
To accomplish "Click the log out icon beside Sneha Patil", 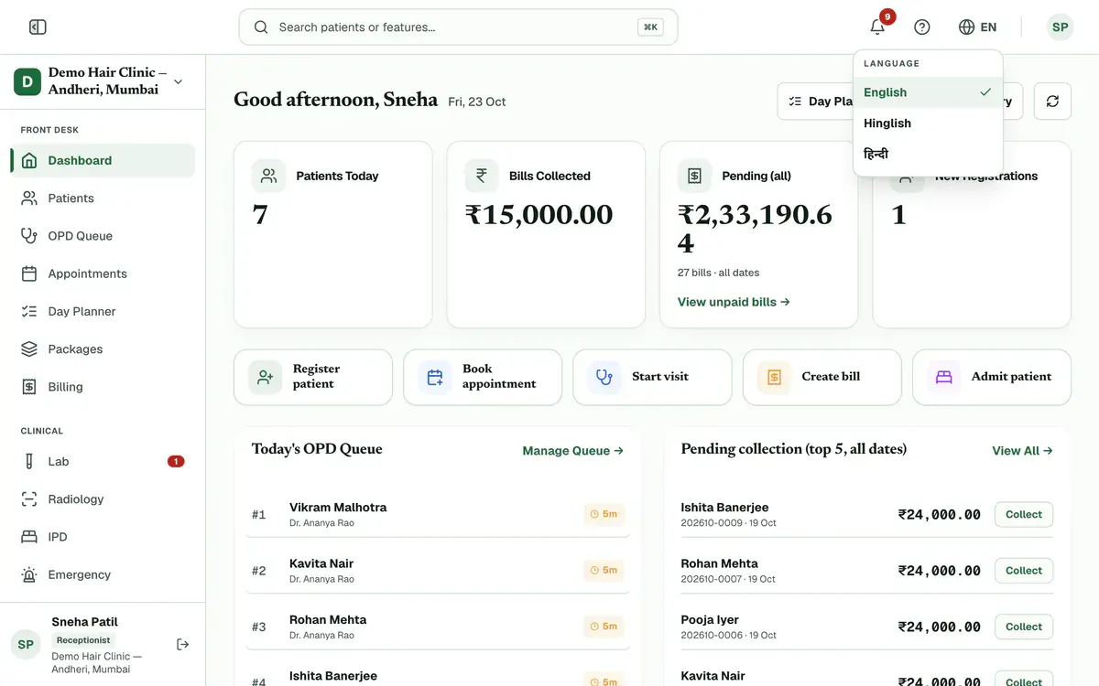I will [183, 645].
